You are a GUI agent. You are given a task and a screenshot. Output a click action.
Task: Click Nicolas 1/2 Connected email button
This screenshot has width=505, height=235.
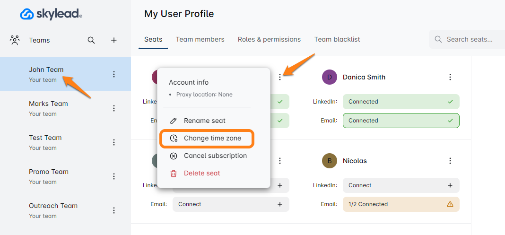pyautogui.click(x=401, y=204)
